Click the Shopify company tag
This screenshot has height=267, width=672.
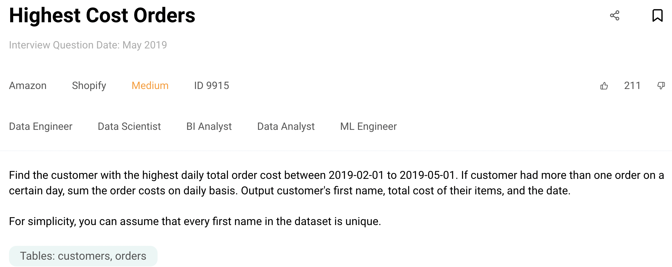tap(89, 86)
